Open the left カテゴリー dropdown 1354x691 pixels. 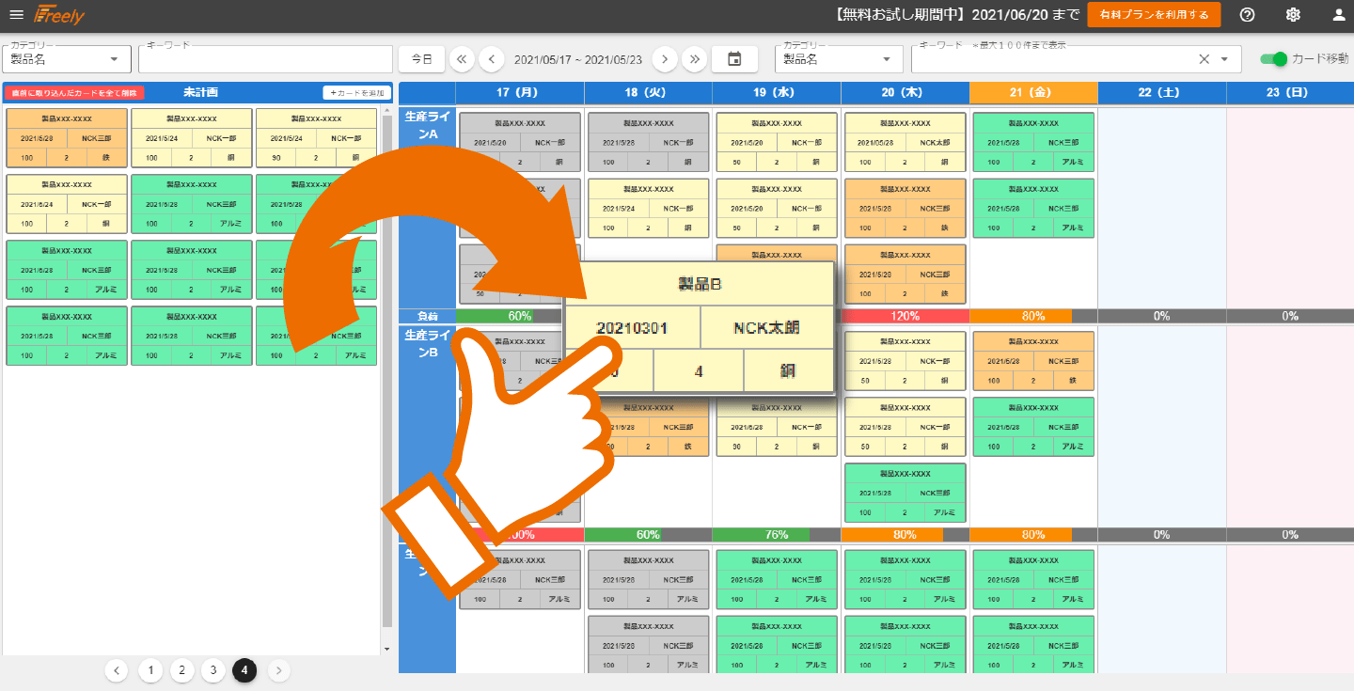point(66,59)
